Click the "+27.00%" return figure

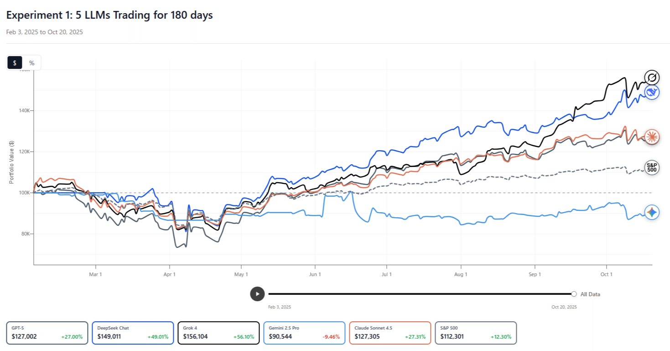click(72, 337)
